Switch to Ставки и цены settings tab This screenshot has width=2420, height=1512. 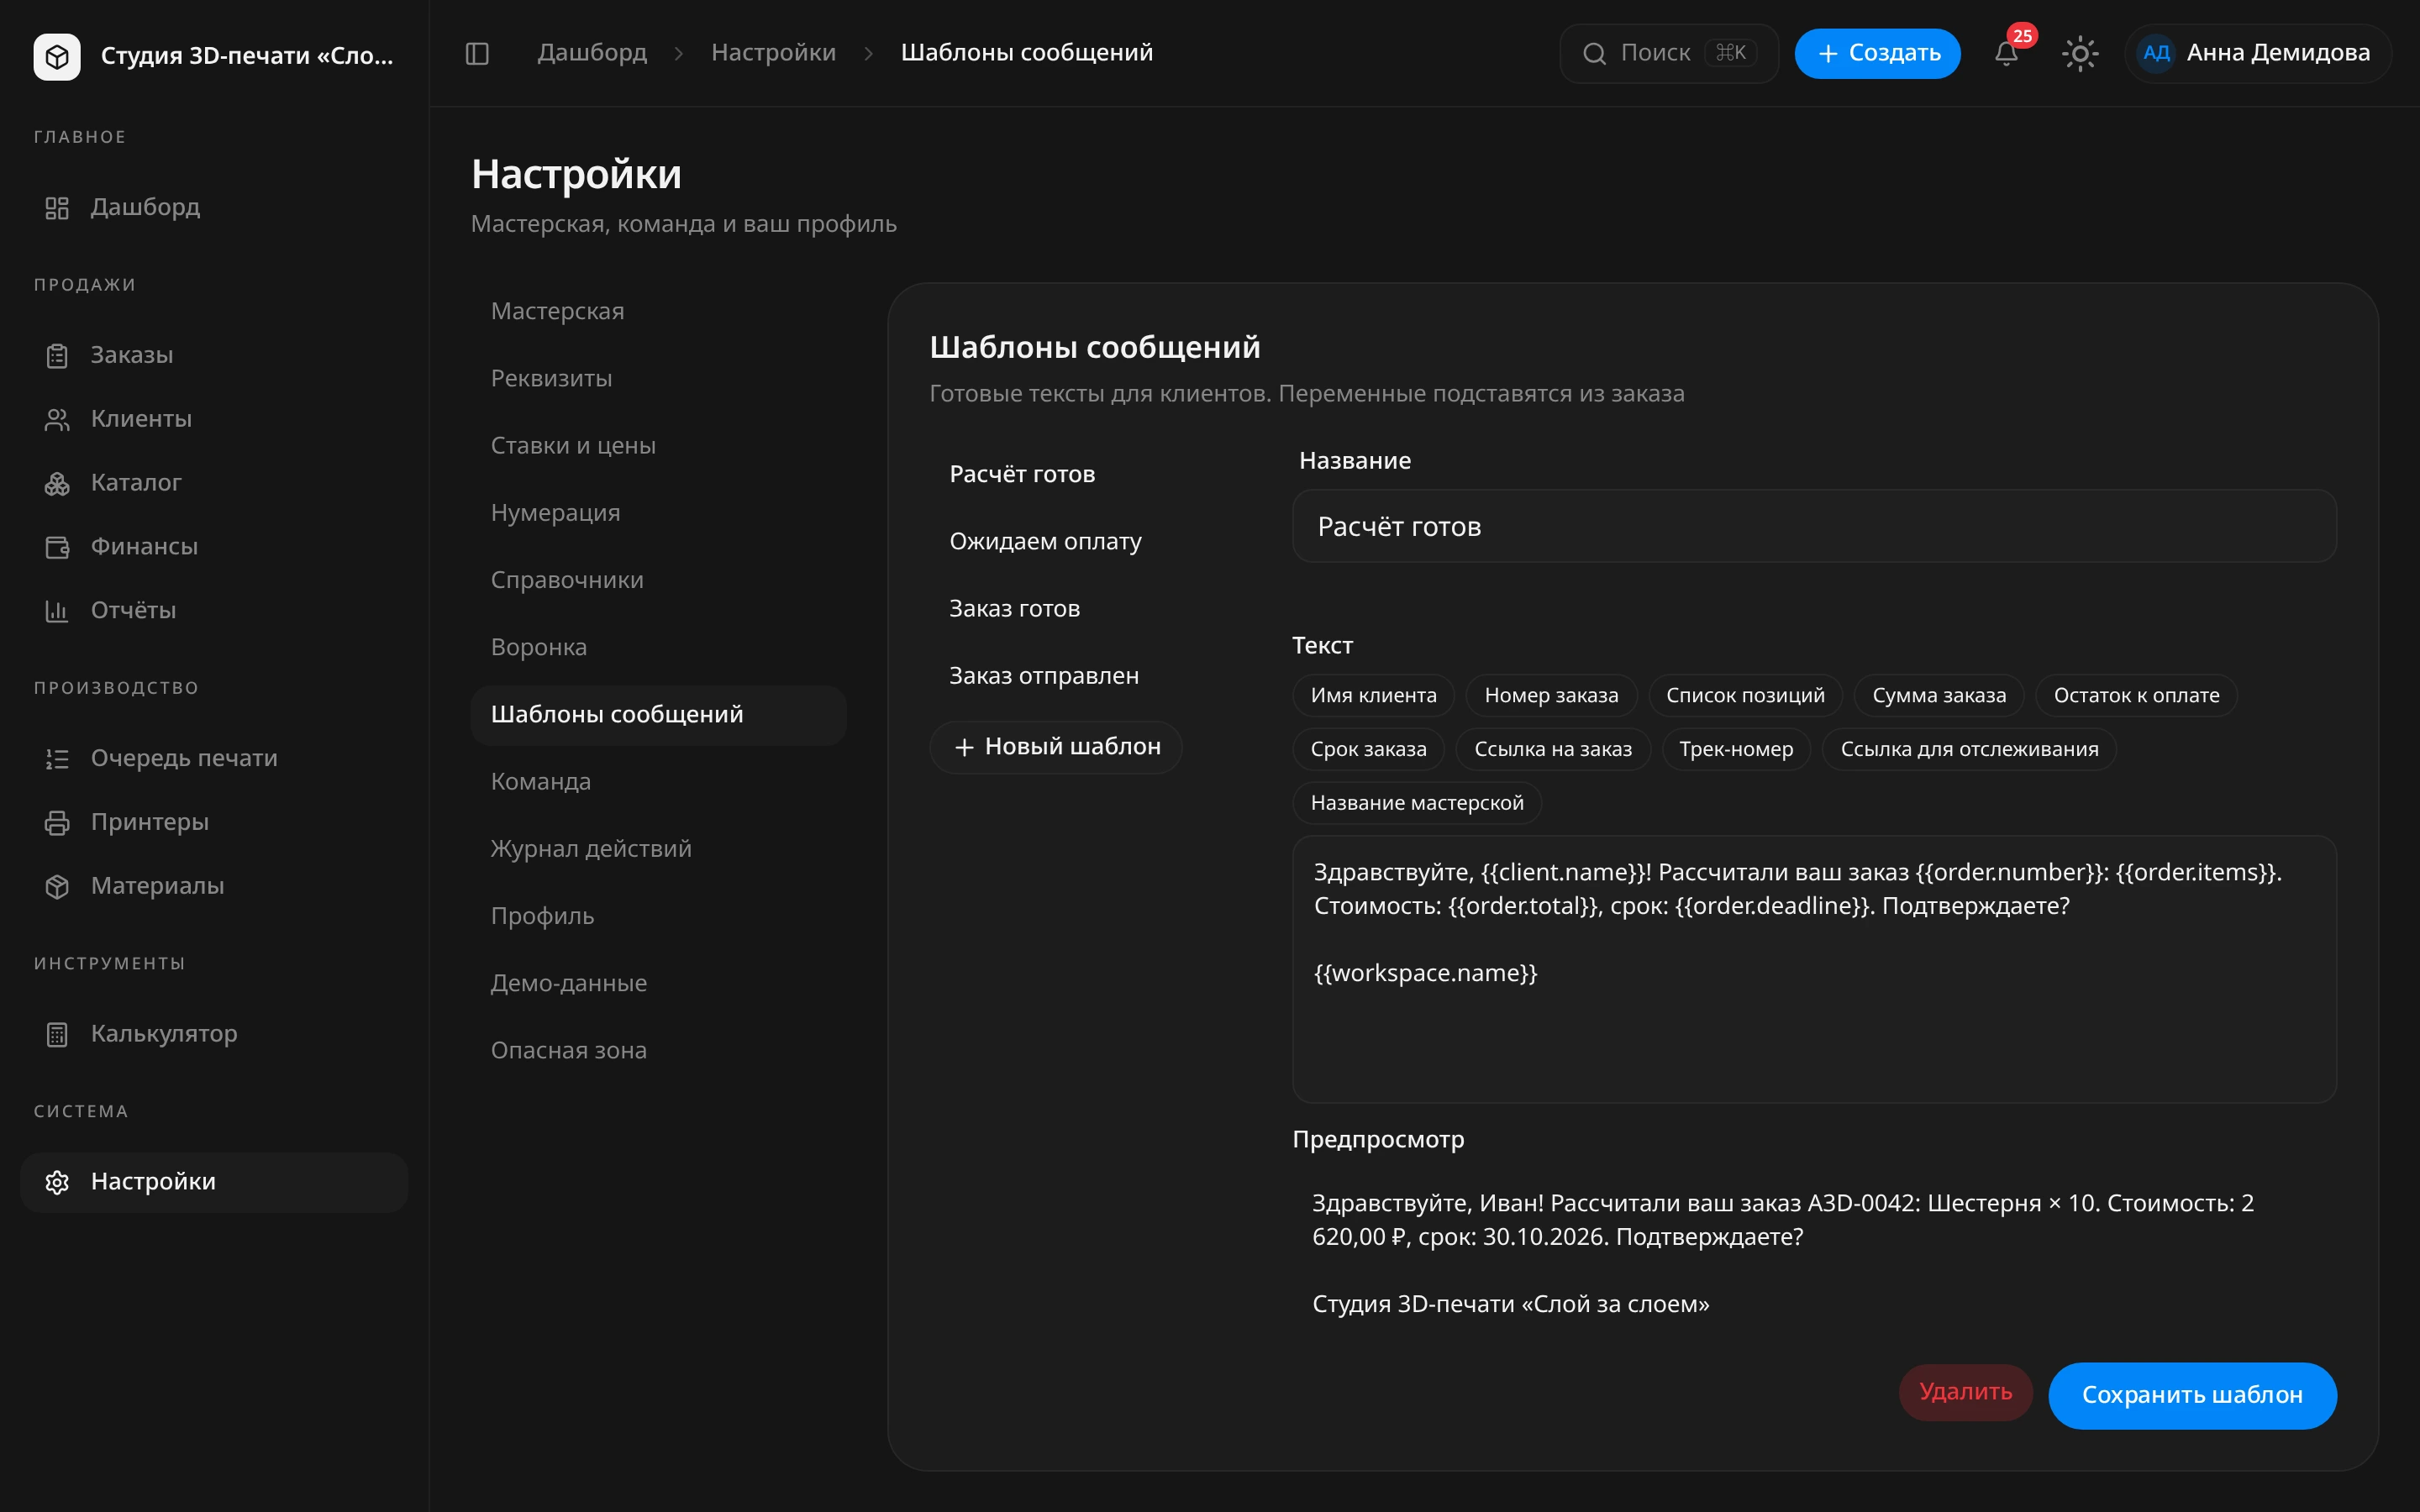(x=573, y=445)
